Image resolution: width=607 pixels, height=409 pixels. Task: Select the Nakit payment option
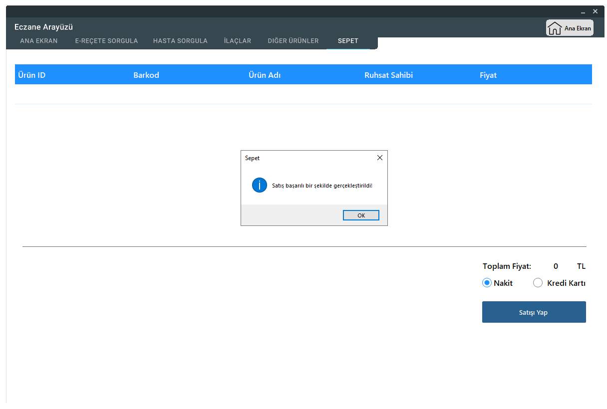[487, 283]
